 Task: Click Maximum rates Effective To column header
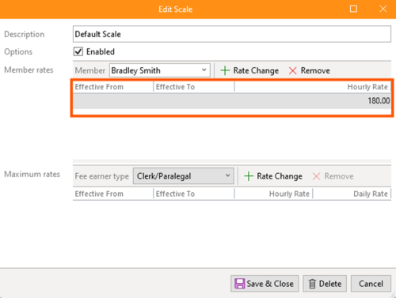tap(194, 194)
